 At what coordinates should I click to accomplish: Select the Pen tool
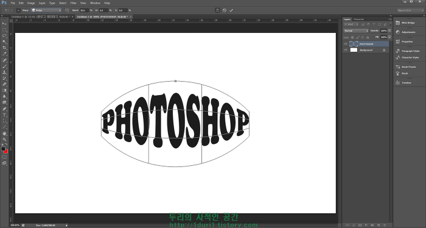4,109
